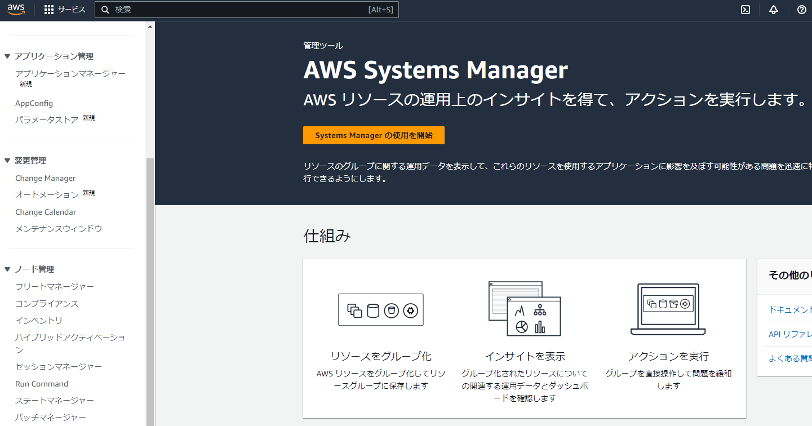This screenshot has height=426, width=812.
Task: Click the magnifier icon in search box
Action: click(105, 10)
